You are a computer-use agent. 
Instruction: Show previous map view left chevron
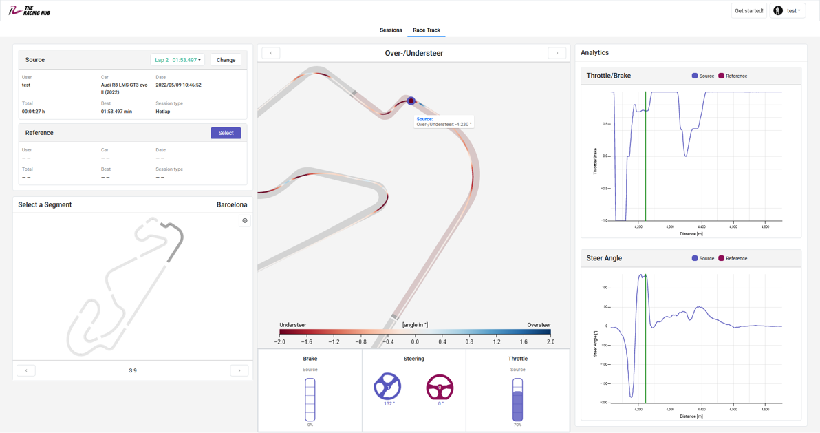(x=271, y=53)
